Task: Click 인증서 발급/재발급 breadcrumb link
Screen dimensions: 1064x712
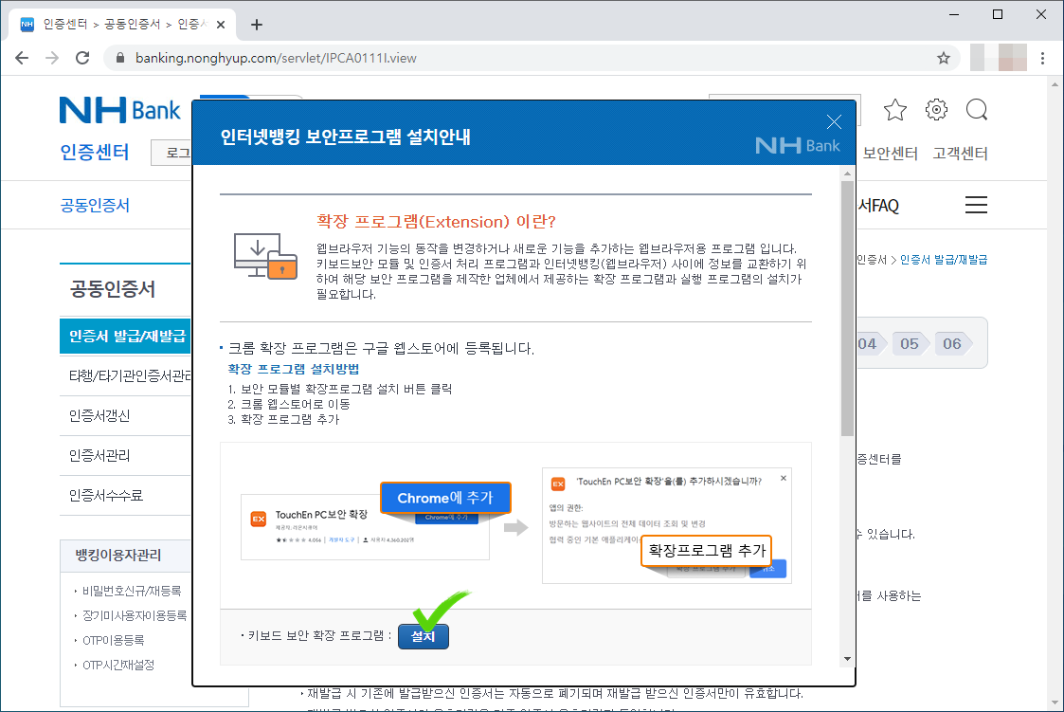Action: [944, 260]
